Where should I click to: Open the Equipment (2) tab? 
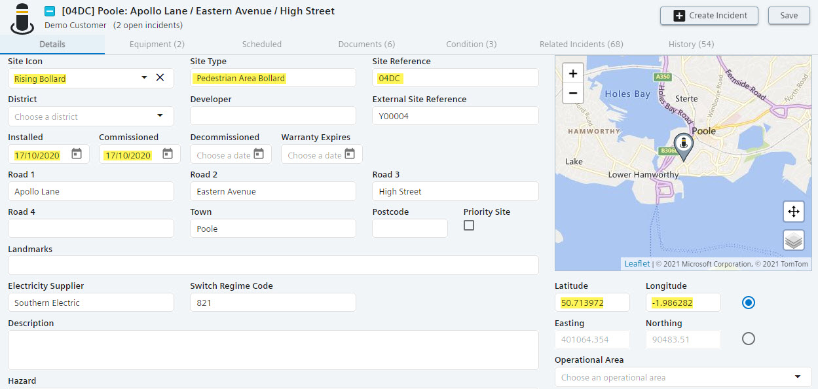tap(157, 45)
